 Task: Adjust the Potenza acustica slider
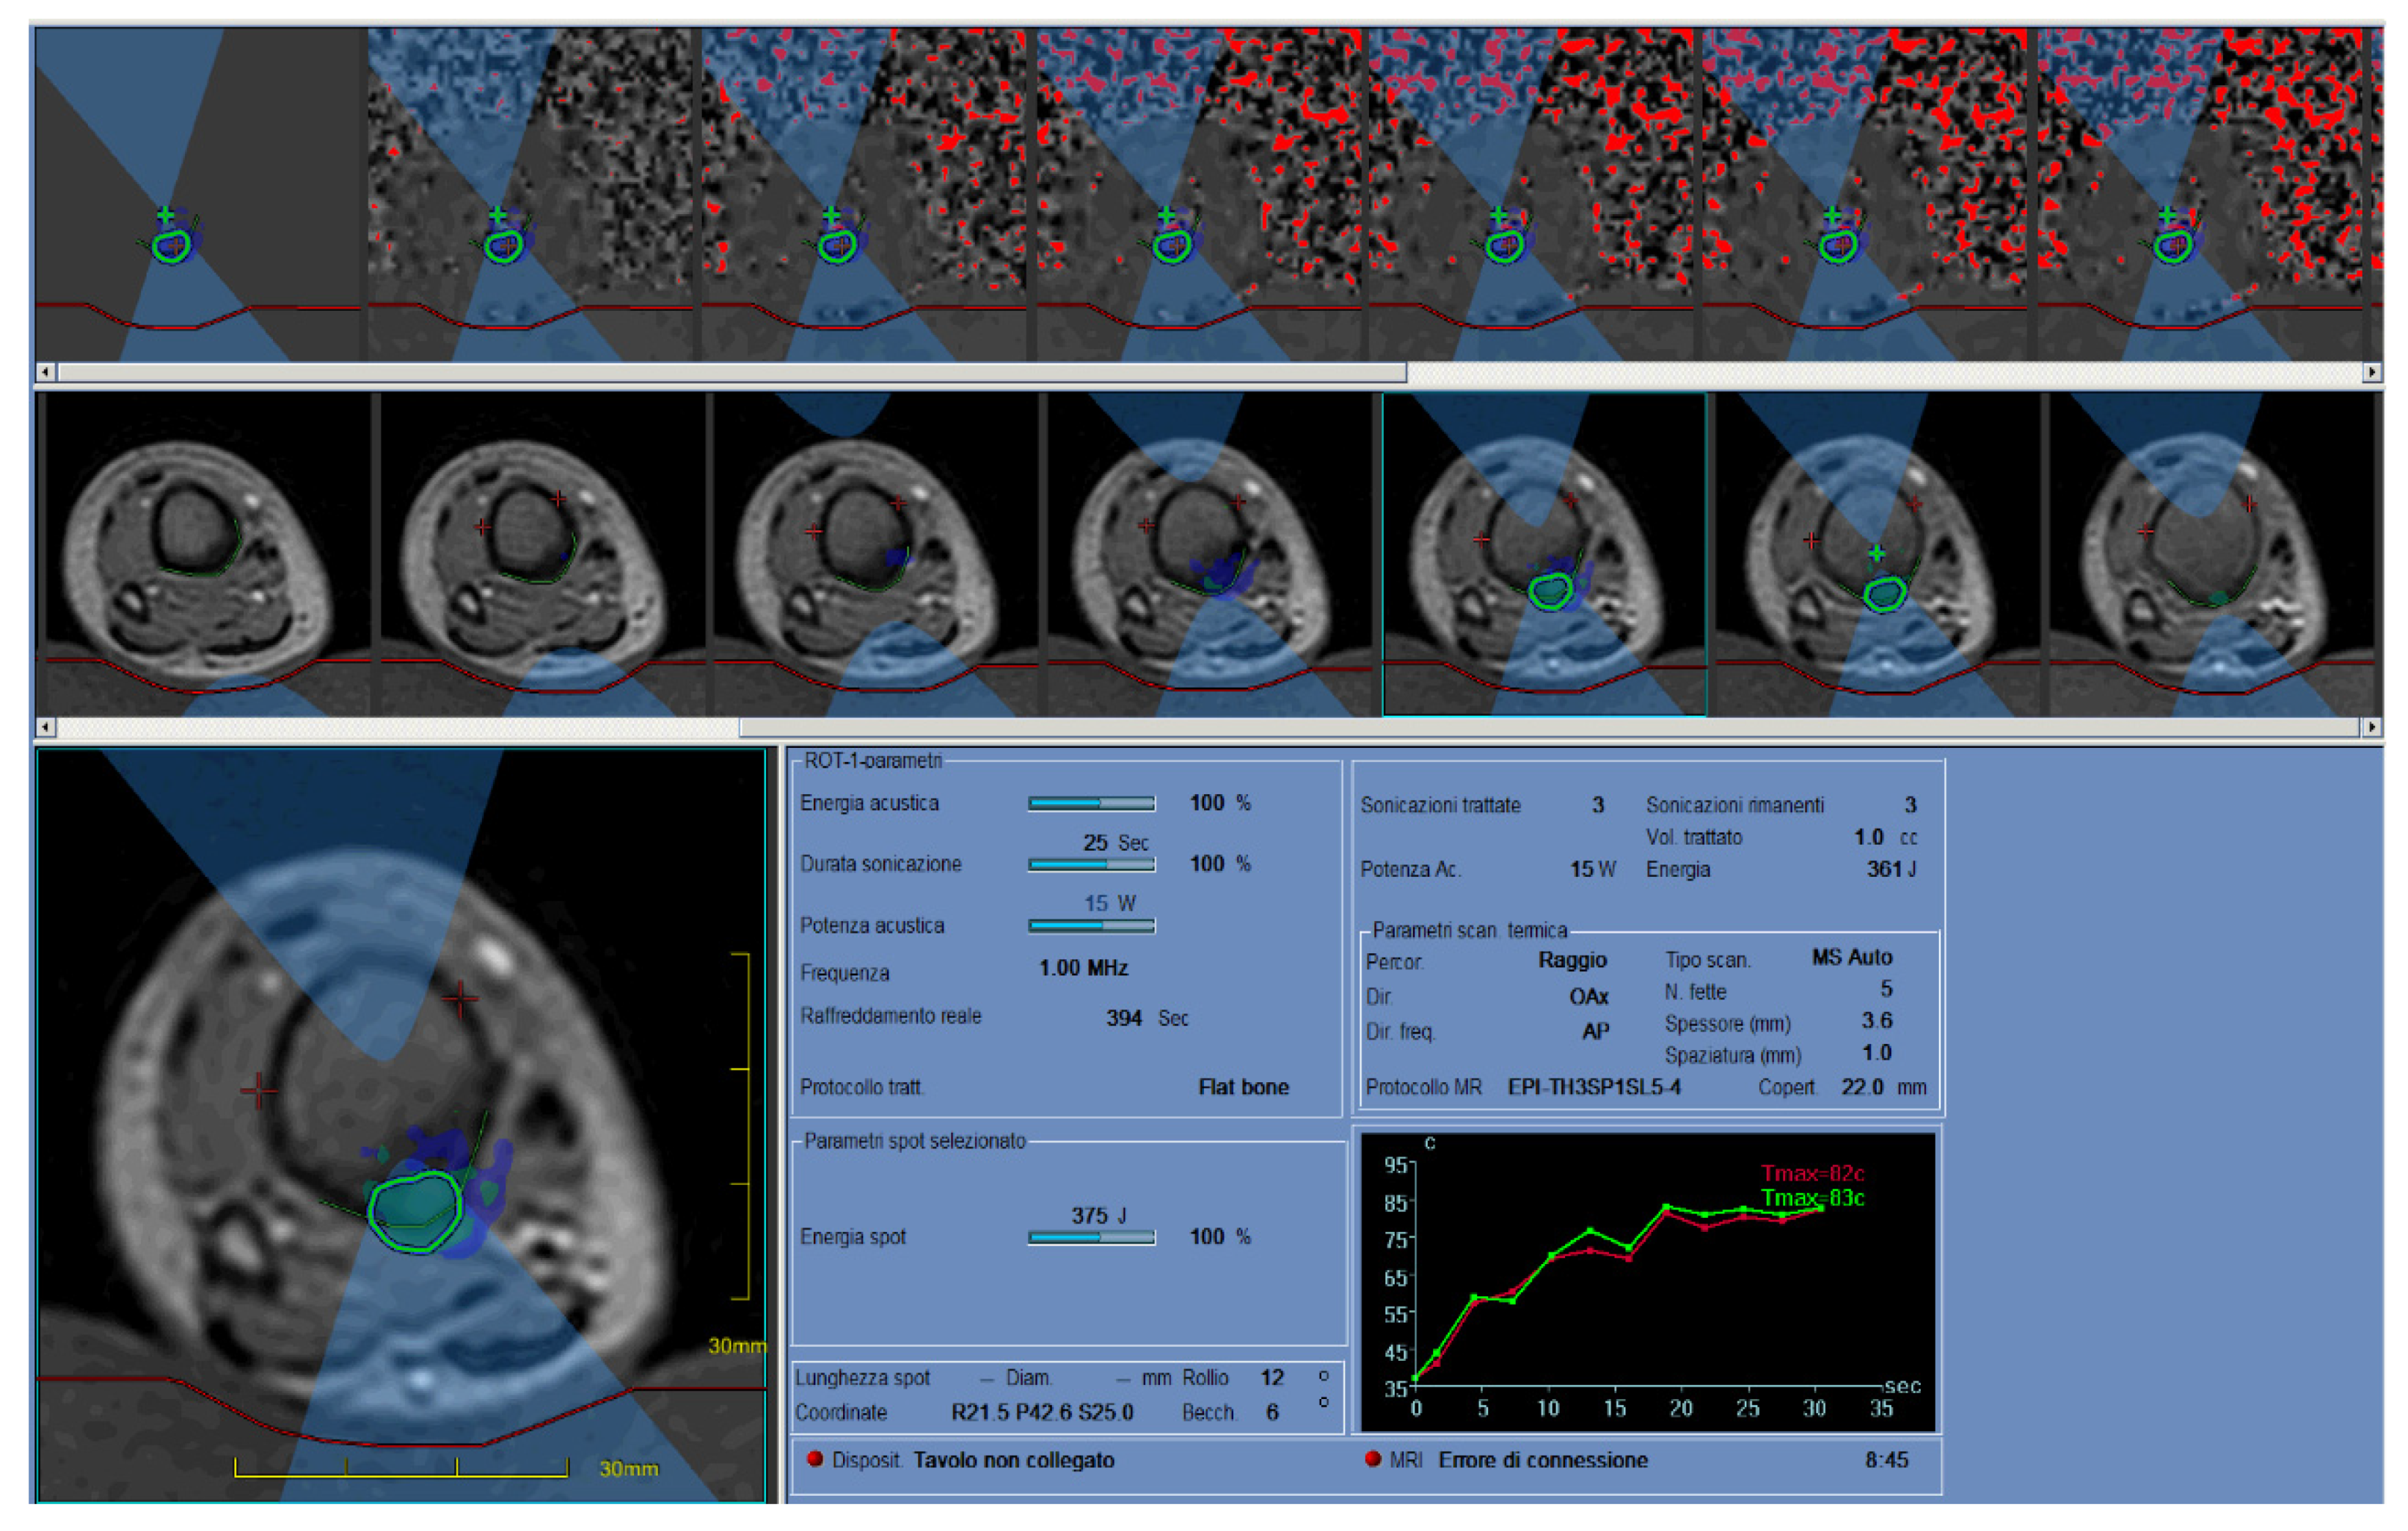(1091, 925)
